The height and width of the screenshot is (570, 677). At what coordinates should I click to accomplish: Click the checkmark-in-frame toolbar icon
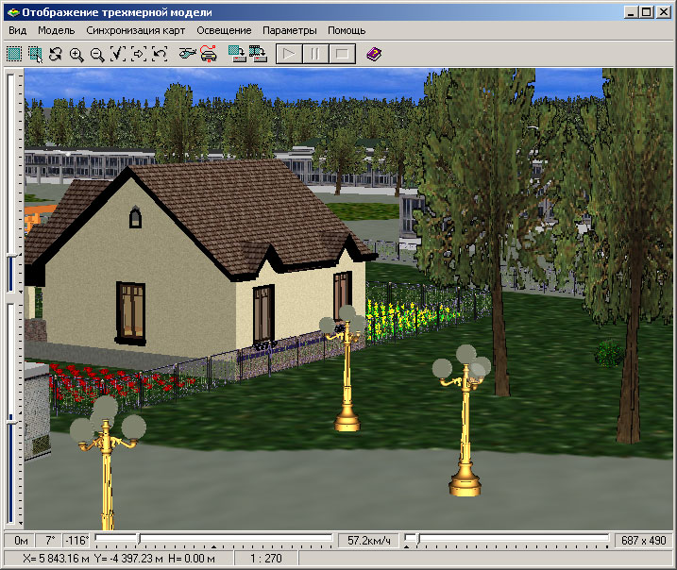pyautogui.click(x=118, y=55)
